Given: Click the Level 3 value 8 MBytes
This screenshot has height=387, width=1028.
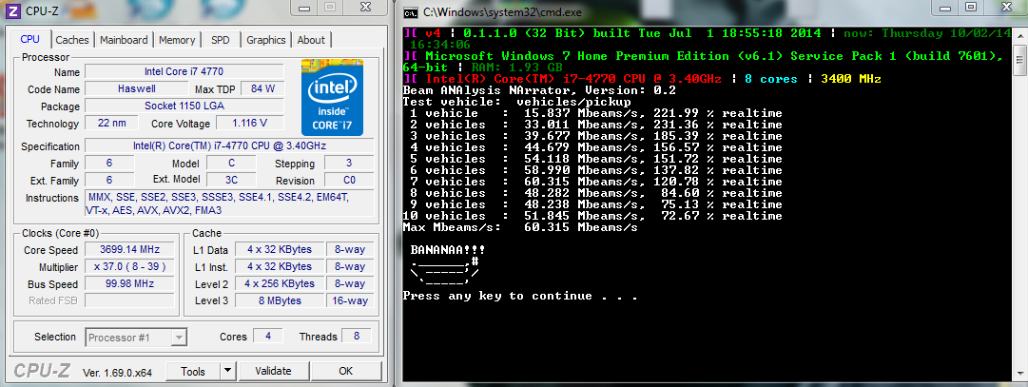Looking at the screenshot, I should click(279, 300).
